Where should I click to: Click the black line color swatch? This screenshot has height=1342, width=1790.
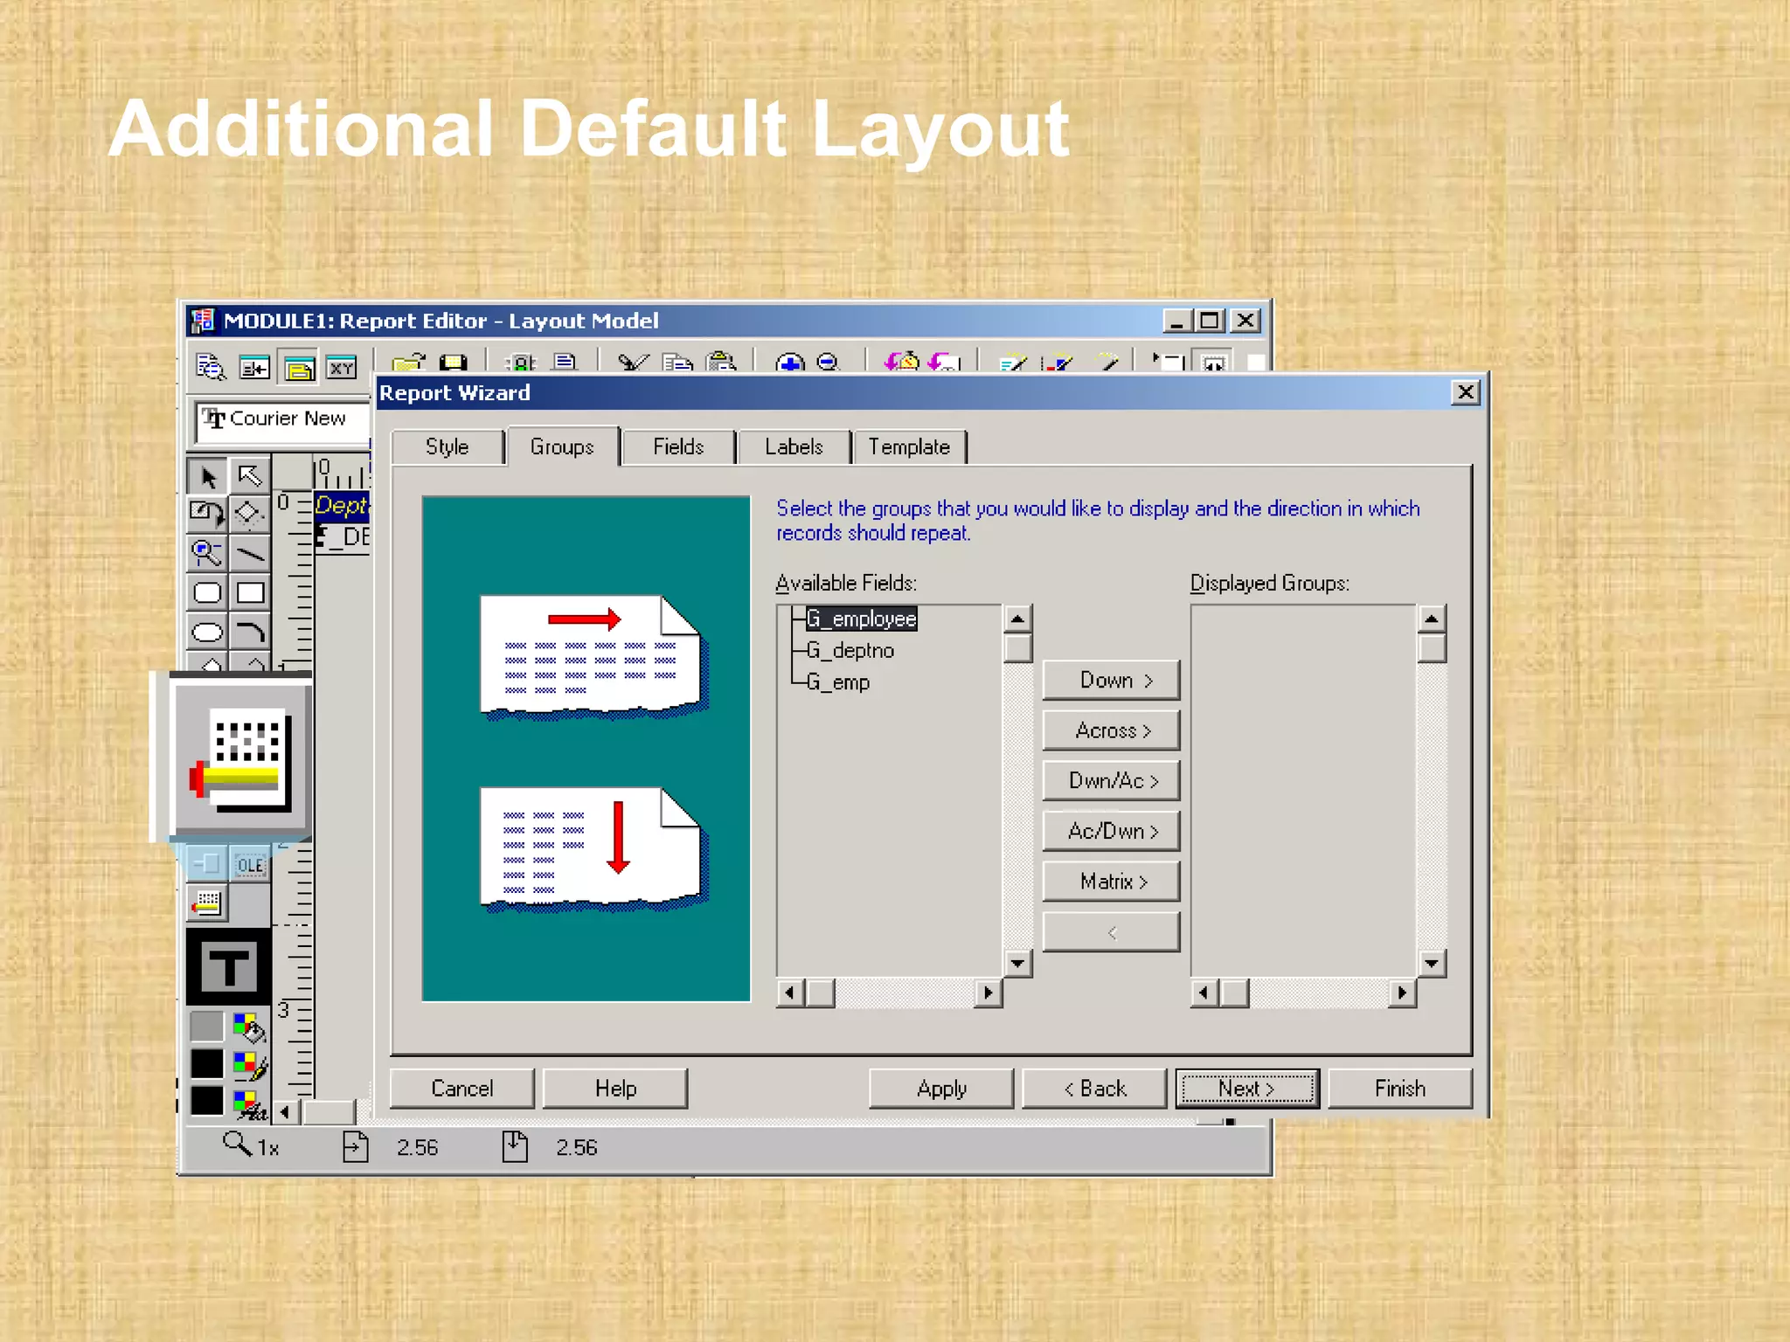point(207,1064)
